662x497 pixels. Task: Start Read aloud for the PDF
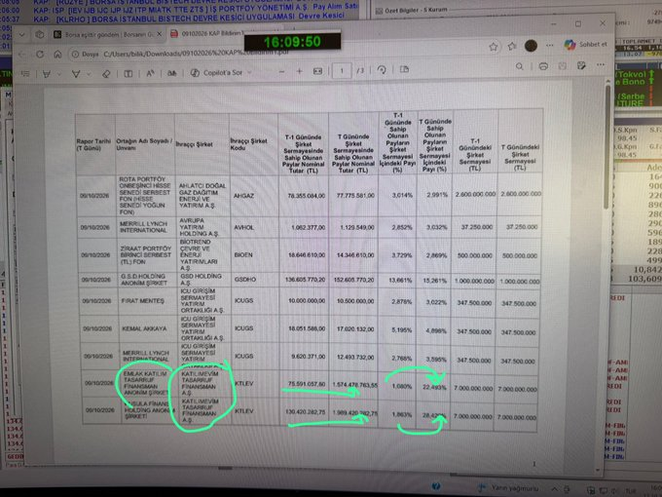pyautogui.click(x=150, y=73)
